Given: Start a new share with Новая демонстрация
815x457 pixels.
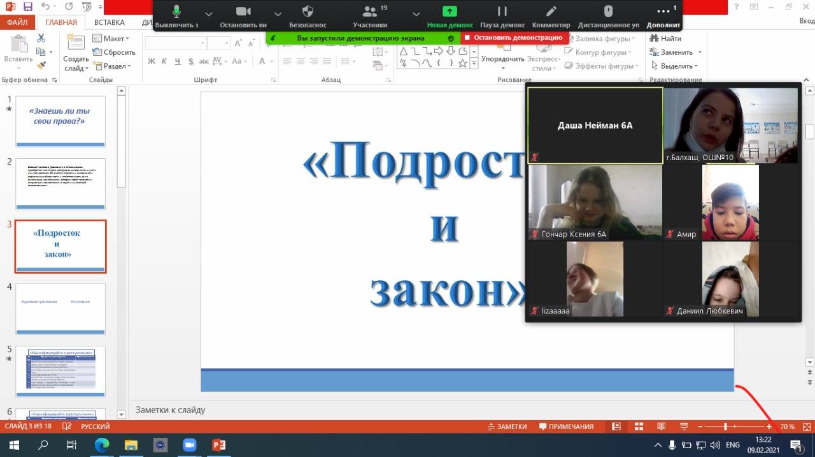Looking at the screenshot, I should coord(450,12).
